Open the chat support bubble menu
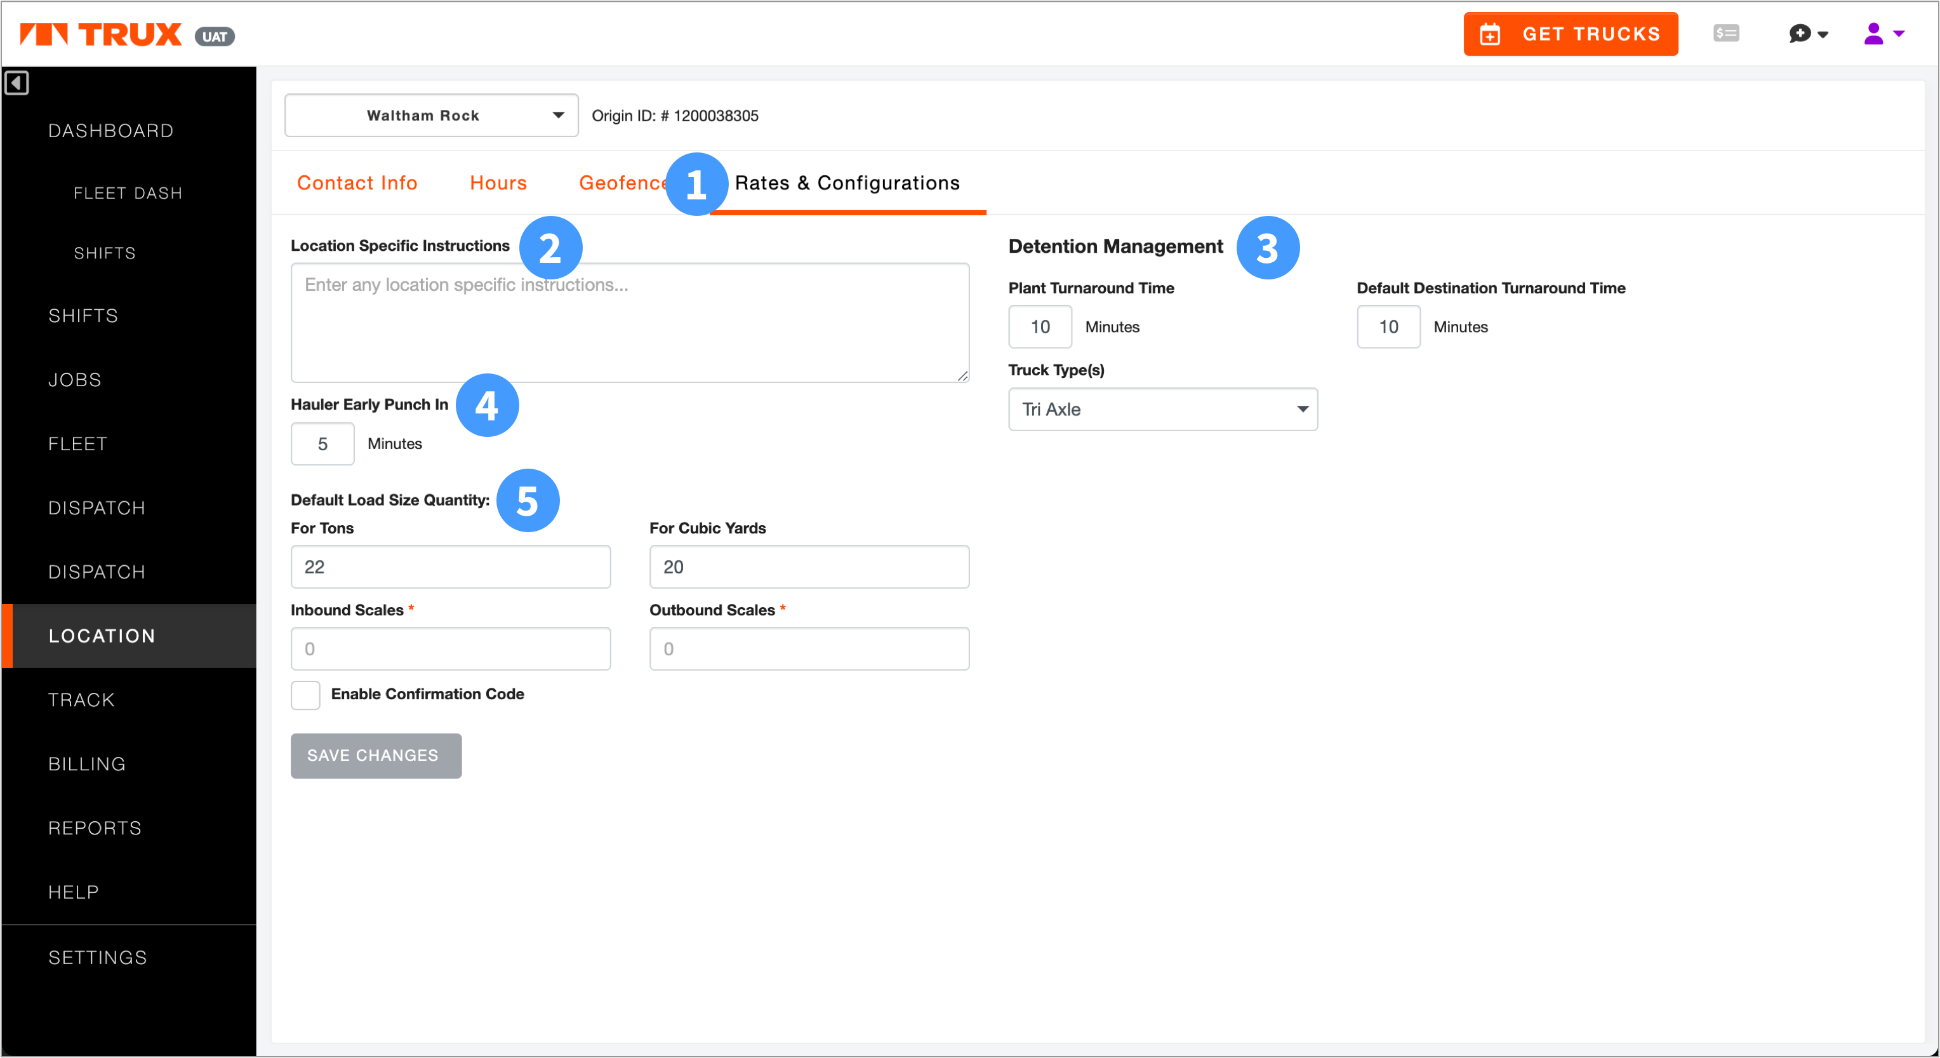The height and width of the screenshot is (1058, 1940). 1807,34
